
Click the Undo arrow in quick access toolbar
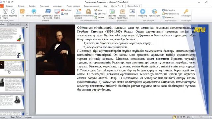pyautogui.click(x=4, y=2)
